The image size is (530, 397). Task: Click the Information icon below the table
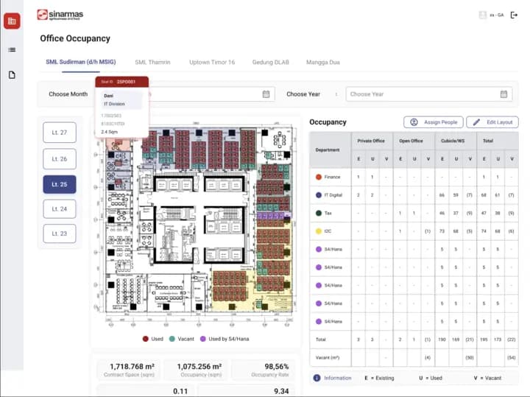coord(317,378)
